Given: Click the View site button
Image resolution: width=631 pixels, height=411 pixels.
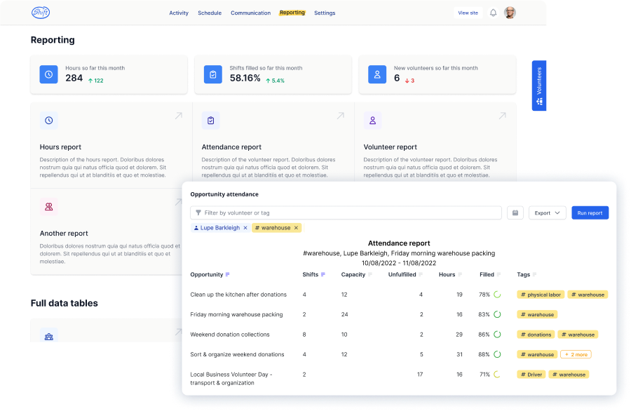Looking at the screenshot, I should coord(468,13).
